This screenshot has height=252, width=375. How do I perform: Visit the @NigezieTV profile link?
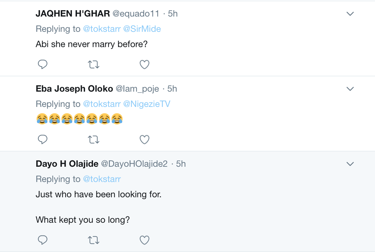pos(146,104)
